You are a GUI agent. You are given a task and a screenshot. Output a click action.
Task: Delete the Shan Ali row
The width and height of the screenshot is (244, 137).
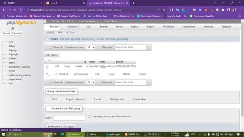click(79, 66)
